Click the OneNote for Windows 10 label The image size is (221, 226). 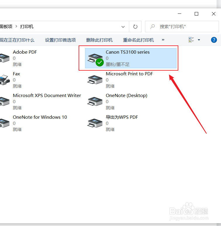tap(40, 117)
